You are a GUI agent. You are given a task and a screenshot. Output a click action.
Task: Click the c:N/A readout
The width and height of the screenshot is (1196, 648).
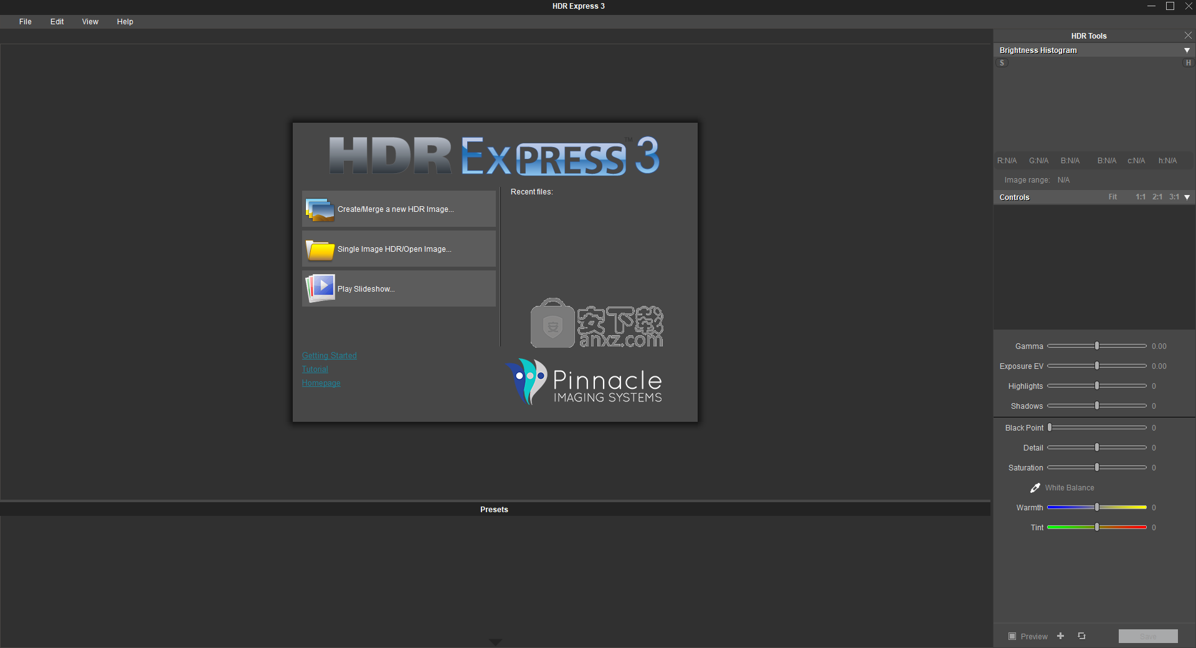1136,161
